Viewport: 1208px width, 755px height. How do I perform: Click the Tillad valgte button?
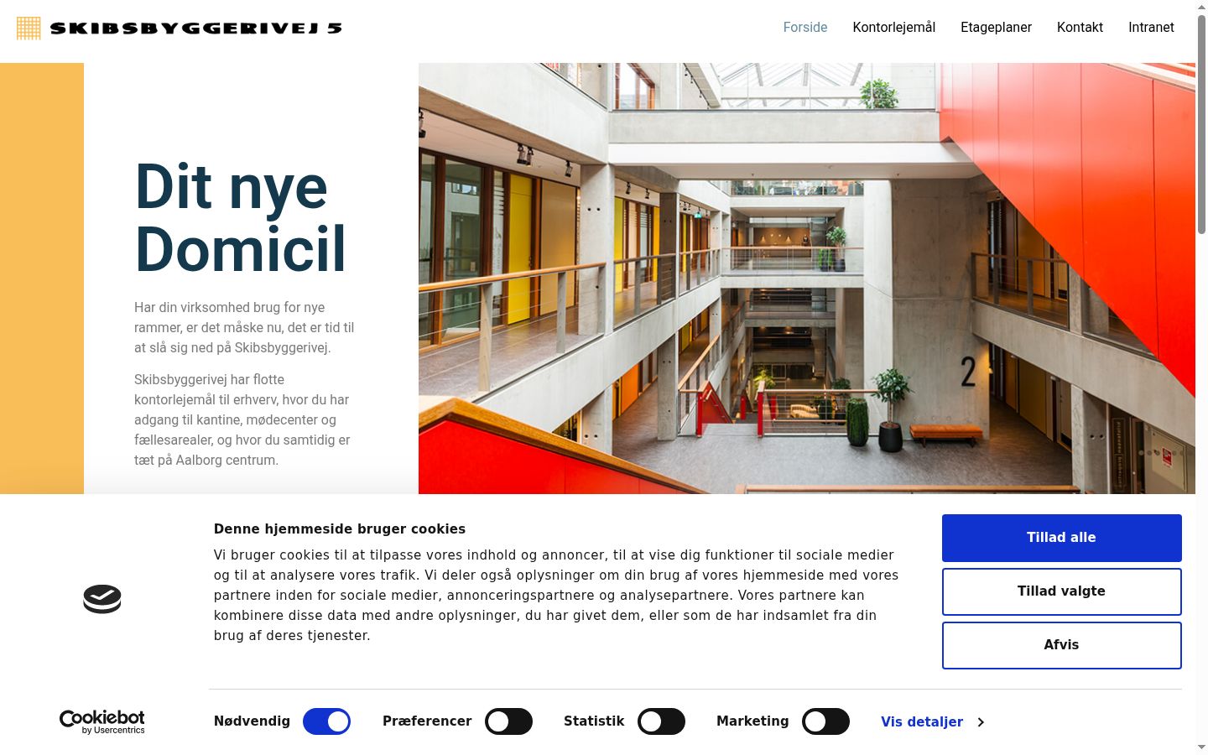tap(1062, 591)
